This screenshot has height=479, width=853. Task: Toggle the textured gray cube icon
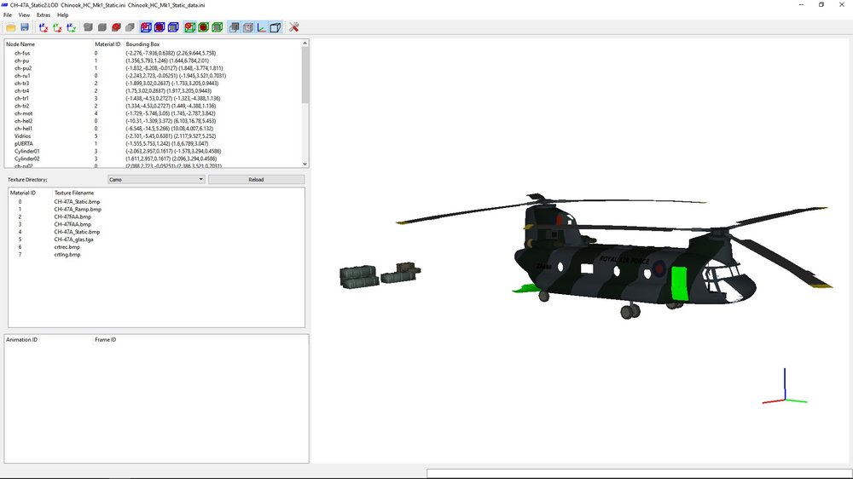(x=247, y=27)
